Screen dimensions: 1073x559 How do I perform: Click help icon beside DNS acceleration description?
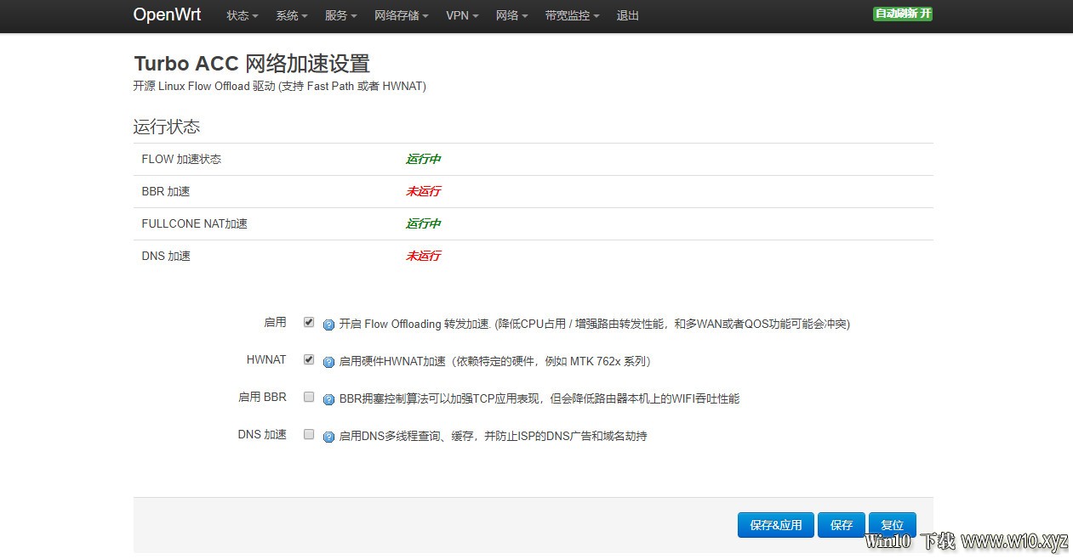pyautogui.click(x=328, y=438)
